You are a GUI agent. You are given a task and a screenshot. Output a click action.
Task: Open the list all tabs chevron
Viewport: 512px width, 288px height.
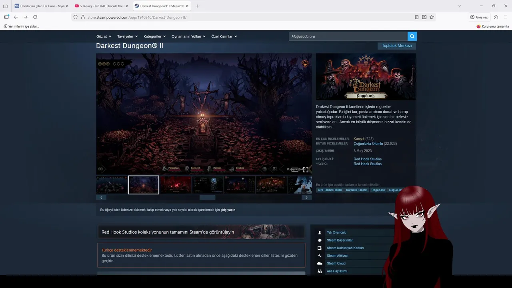[459, 6]
